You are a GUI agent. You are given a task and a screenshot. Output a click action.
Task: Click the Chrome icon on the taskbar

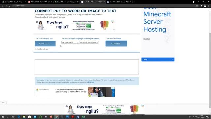tap(56, 117)
